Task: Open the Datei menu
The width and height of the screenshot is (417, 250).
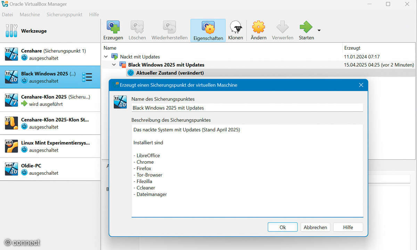Action: [7, 15]
